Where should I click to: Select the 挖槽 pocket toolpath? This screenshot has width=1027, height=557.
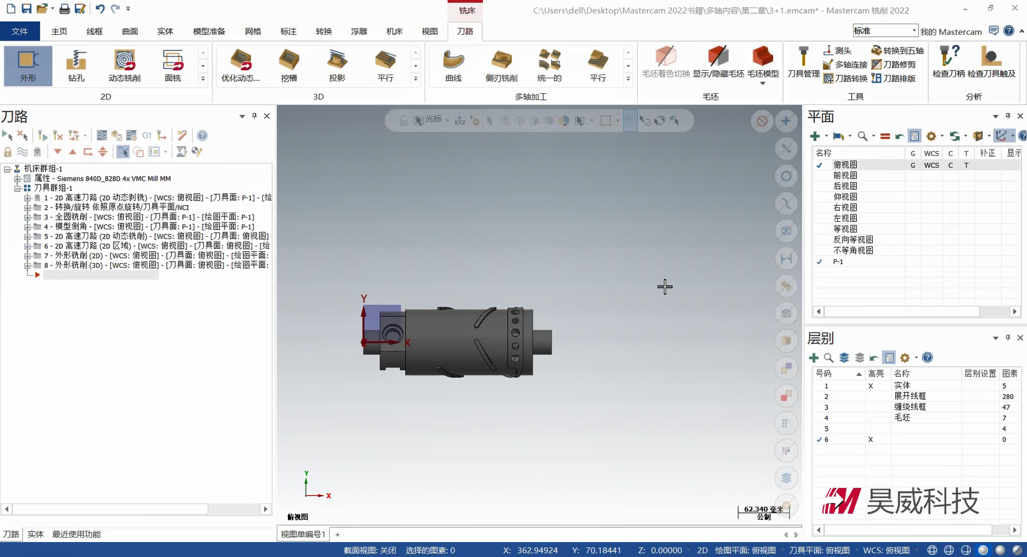pyautogui.click(x=289, y=66)
